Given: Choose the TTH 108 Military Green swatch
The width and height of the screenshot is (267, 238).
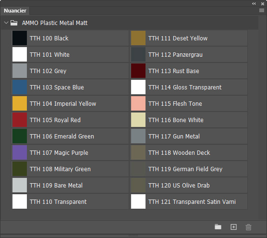Looking at the screenshot, I should [x=20, y=169].
